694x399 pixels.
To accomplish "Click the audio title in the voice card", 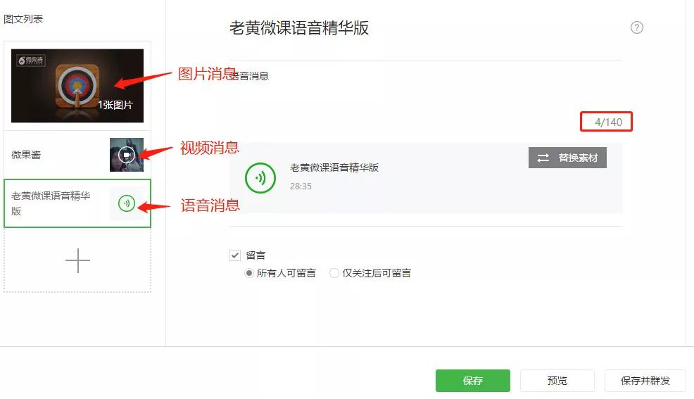I will (334, 167).
